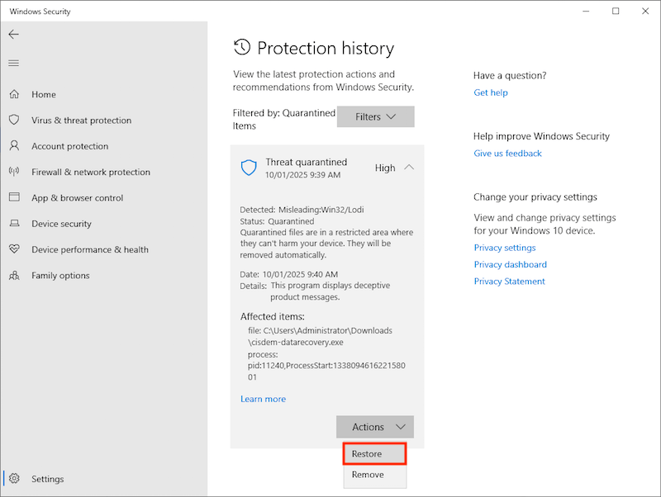Image resolution: width=661 pixels, height=497 pixels.
Task: Click the Get help link
Action: click(491, 92)
